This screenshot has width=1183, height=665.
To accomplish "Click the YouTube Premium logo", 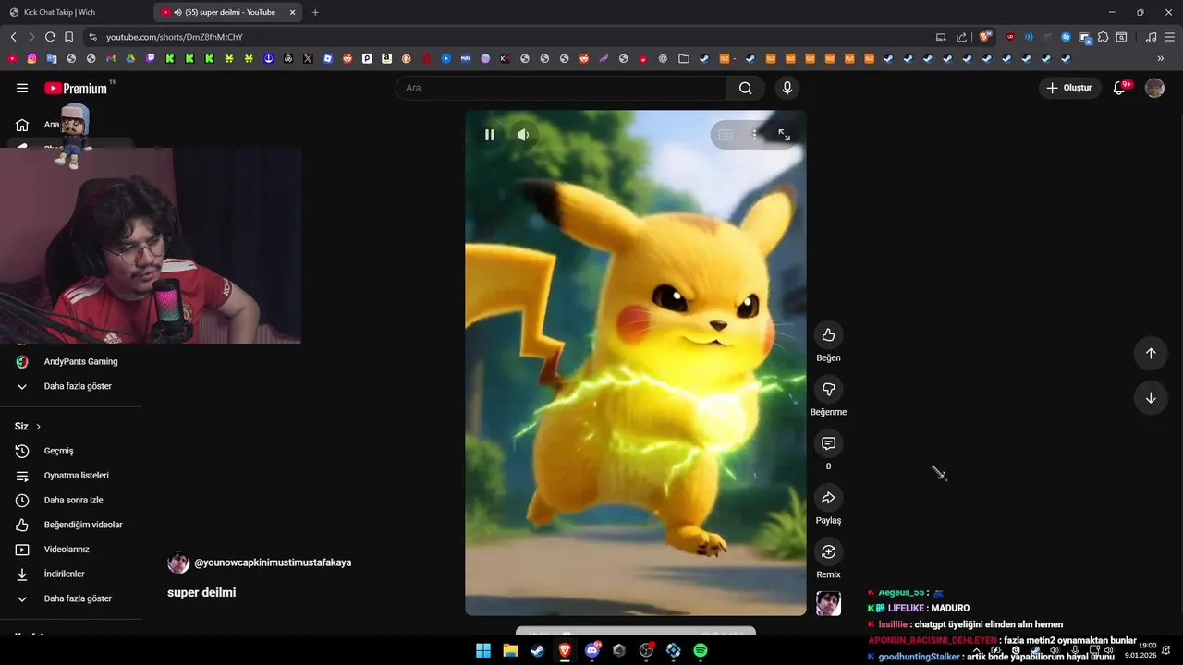I will coord(78,88).
